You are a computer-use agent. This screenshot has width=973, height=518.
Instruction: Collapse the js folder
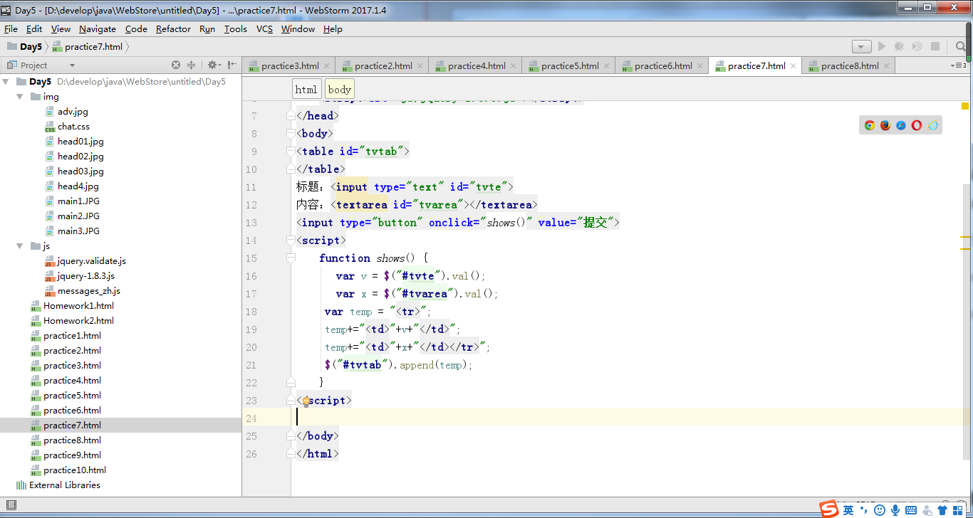coord(20,246)
